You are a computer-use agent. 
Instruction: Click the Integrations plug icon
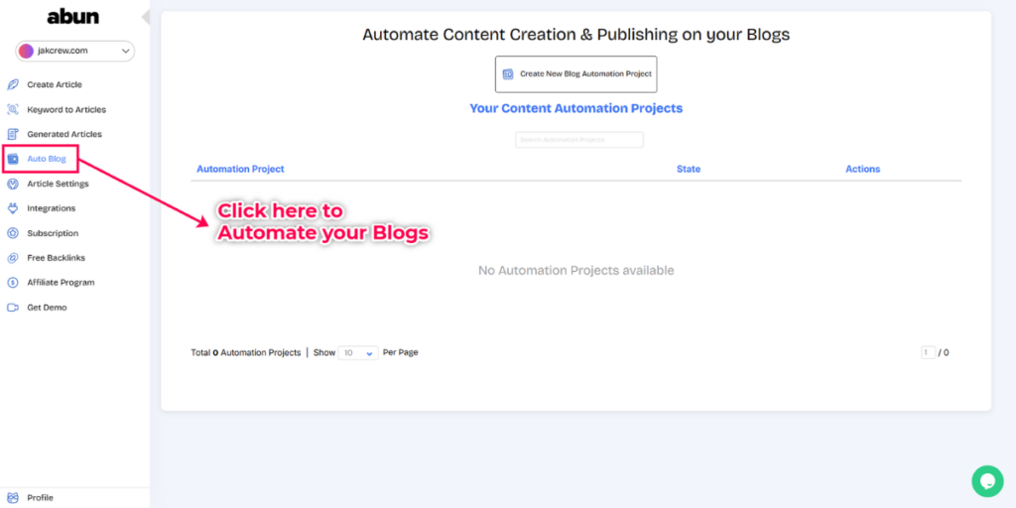12,208
